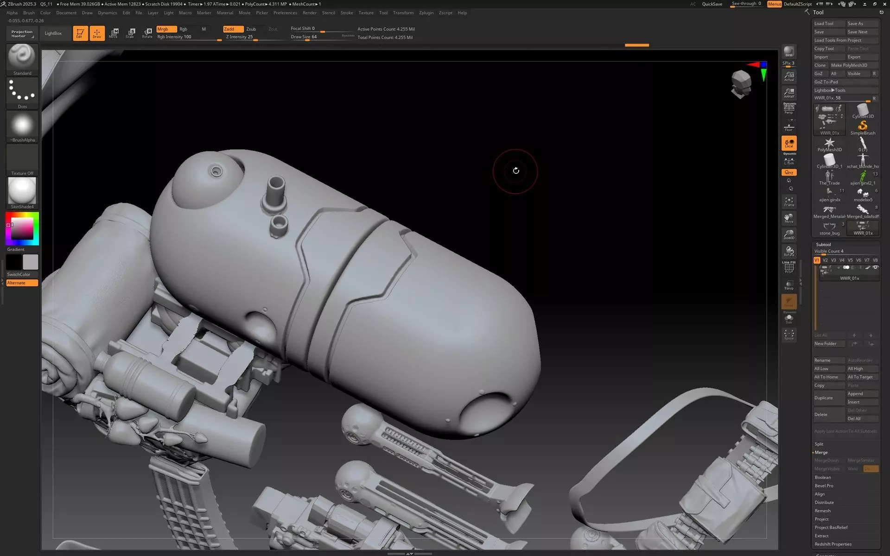This screenshot has height=556, width=890.
Task: Expand the Split section
Action: click(x=819, y=444)
